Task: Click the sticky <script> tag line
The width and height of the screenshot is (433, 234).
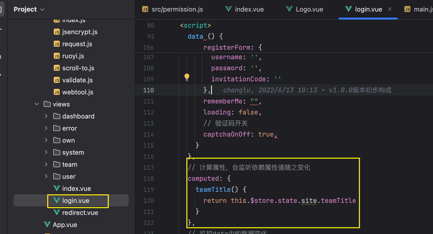Action: pyautogui.click(x=195, y=25)
